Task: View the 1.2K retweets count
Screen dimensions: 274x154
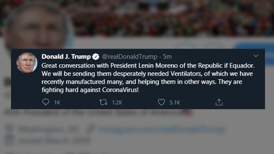Action: tap(117, 102)
